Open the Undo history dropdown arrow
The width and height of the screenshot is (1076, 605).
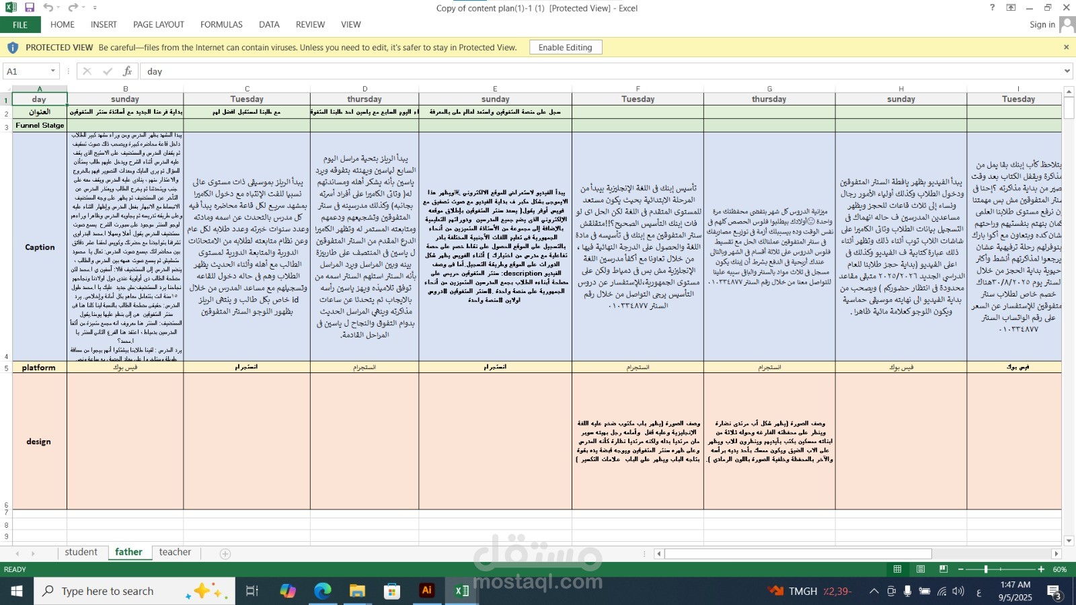click(58, 8)
